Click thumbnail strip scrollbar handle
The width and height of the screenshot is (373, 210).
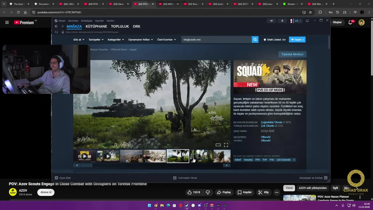[87, 165]
